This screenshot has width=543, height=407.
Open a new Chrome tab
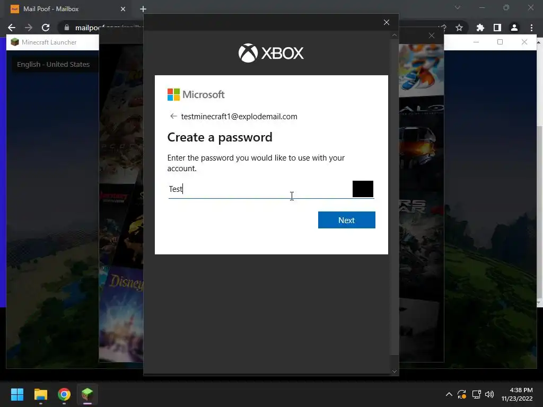click(143, 9)
